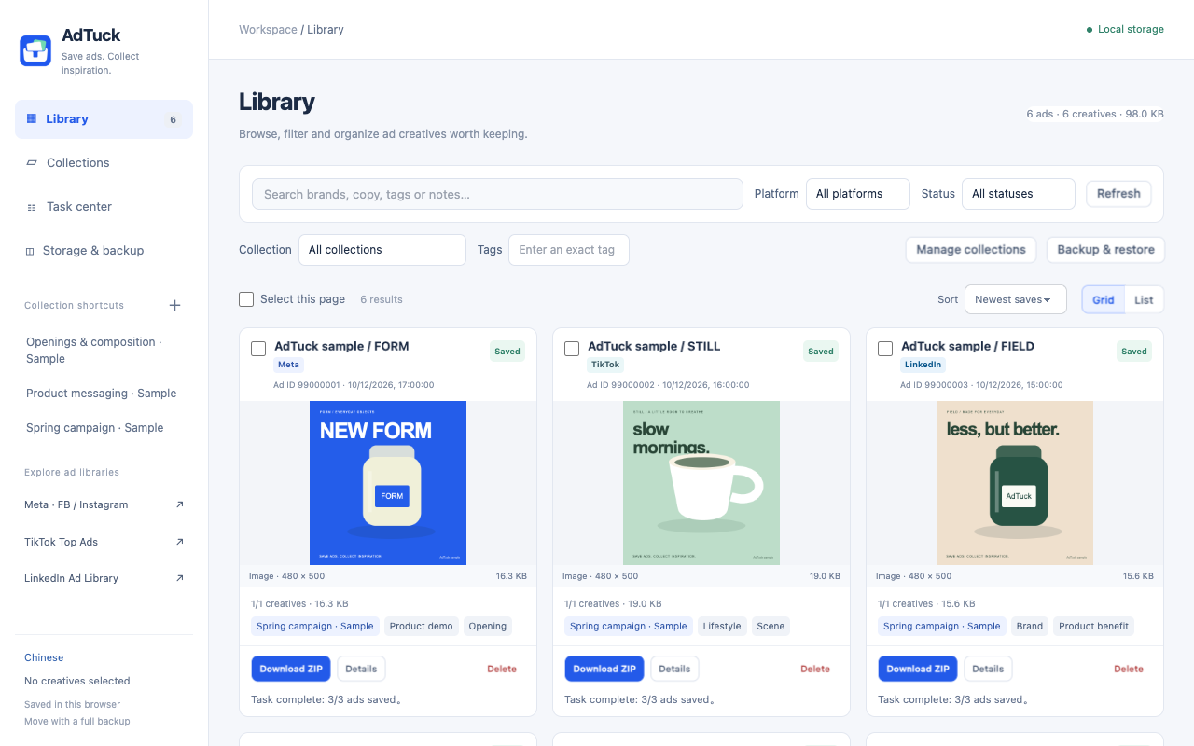
Task: Click the Workspace breadcrumb
Action: click(268, 30)
